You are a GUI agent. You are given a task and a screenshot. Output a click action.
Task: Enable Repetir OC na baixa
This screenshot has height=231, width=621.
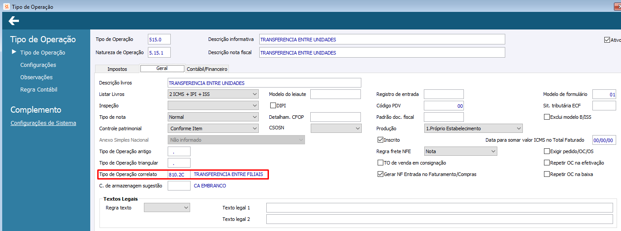point(547,174)
